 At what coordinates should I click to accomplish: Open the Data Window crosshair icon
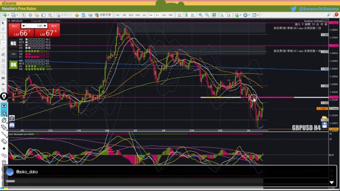[x=30, y=15]
